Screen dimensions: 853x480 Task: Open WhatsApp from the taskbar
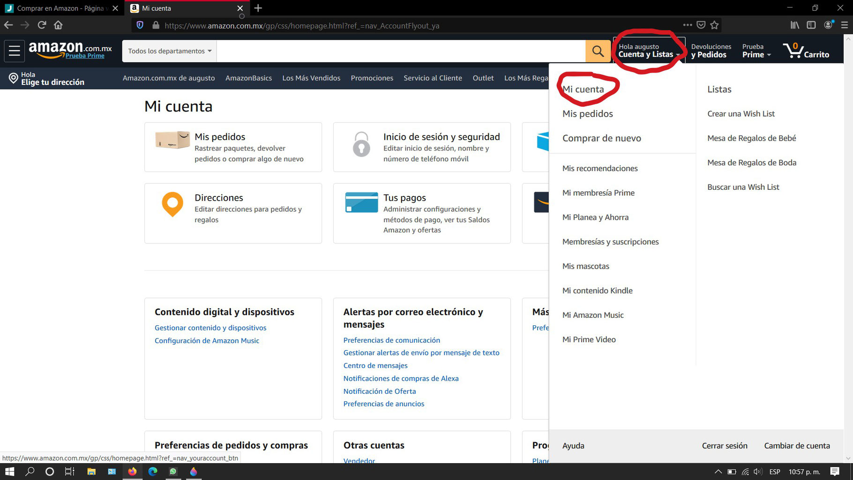173,472
